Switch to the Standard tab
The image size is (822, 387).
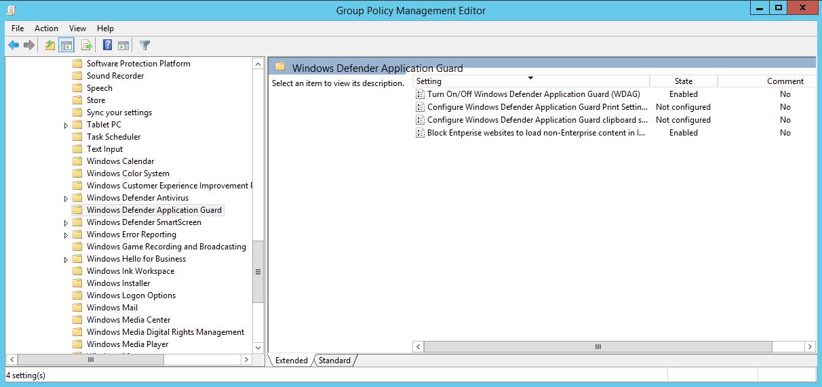tap(335, 361)
